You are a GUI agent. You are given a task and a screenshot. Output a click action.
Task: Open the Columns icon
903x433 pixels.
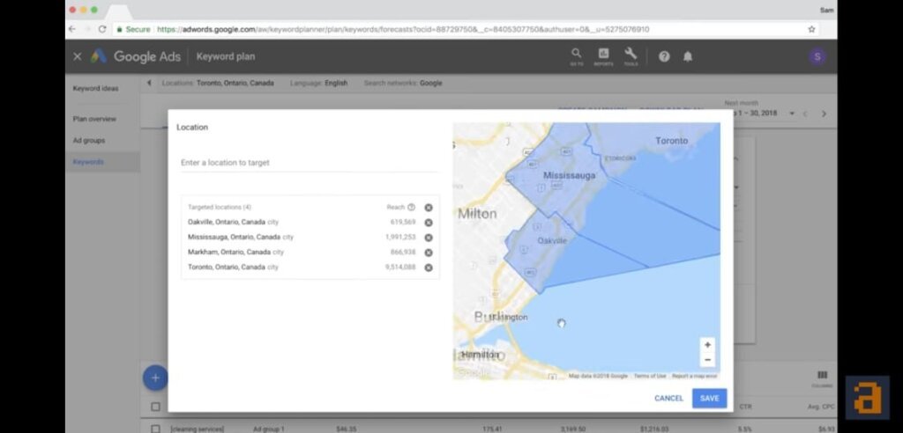823,378
